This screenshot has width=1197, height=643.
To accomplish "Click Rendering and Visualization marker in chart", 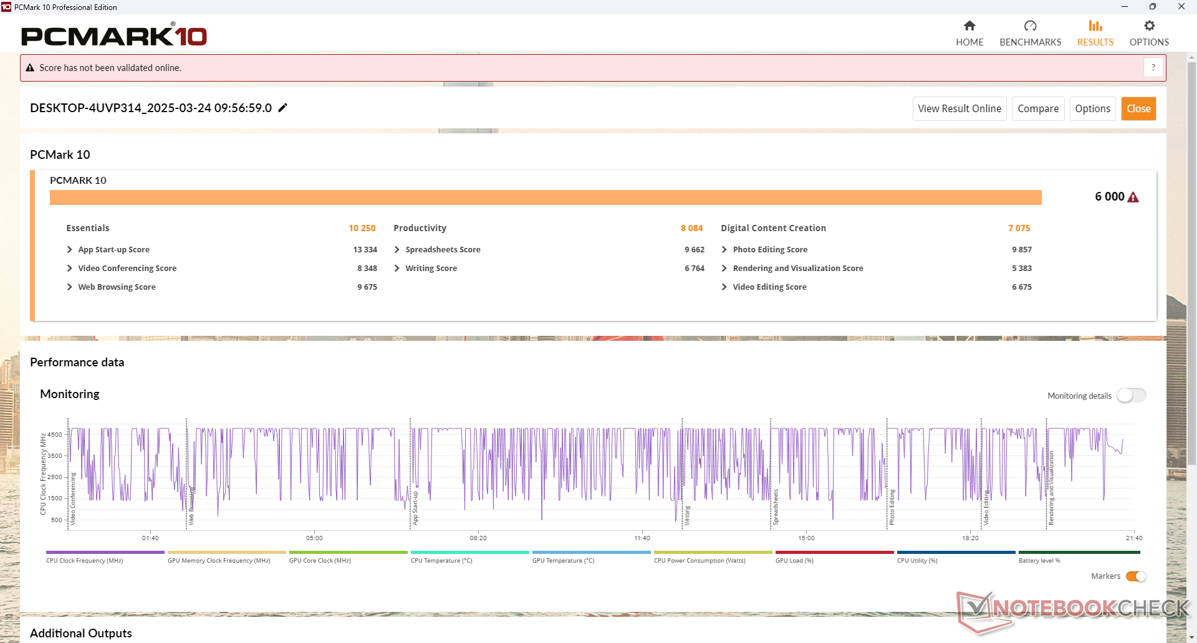I will point(1051,488).
